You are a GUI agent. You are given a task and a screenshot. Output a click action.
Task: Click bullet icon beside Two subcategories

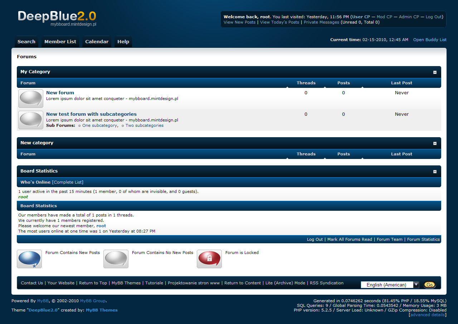point(123,126)
